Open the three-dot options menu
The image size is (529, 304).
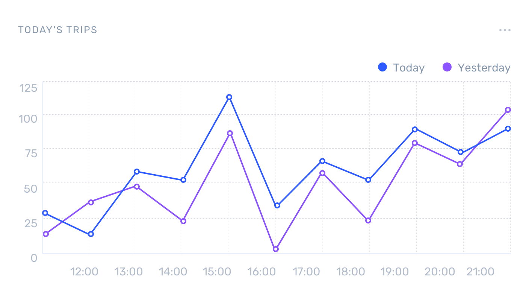[x=505, y=30]
